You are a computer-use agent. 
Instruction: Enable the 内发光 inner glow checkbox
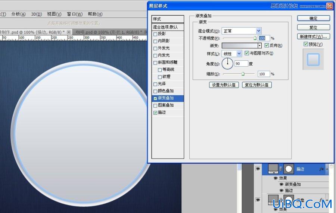coord(155,55)
